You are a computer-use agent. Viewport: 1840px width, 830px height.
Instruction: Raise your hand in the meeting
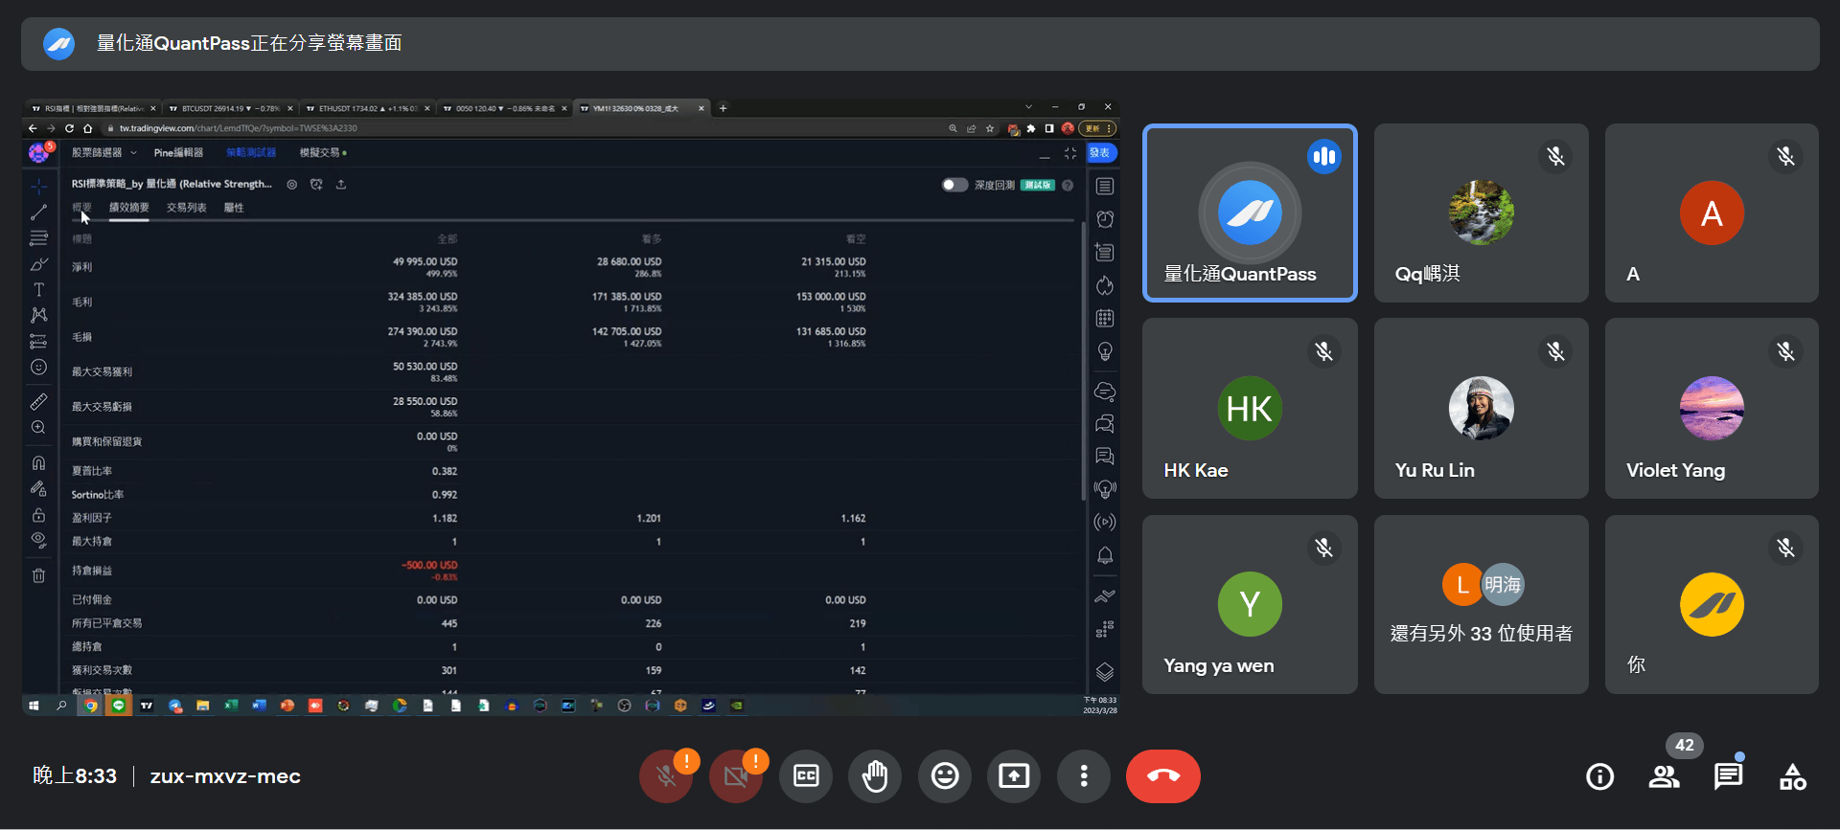pos(875,775)
